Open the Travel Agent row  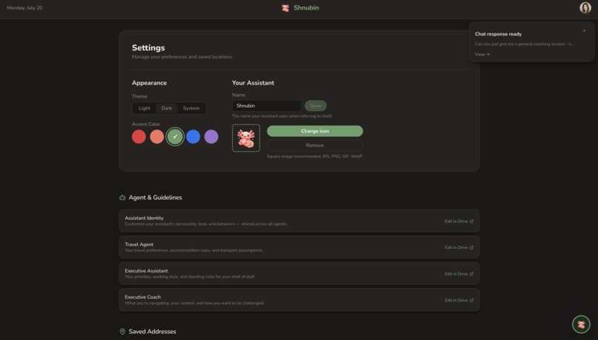299,247
